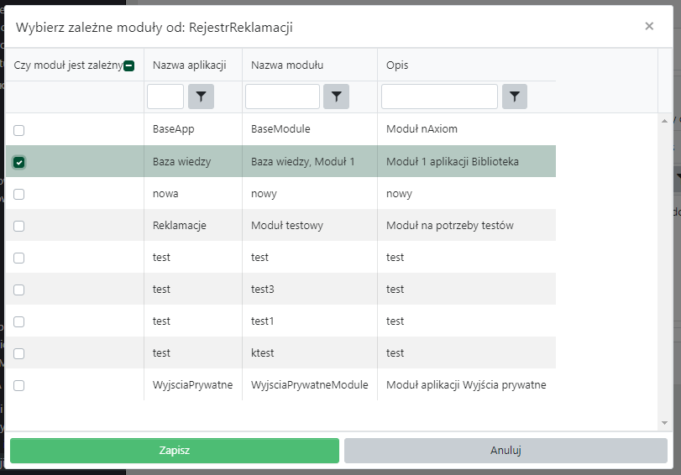
Task: Select 'Moduł na potrzeby testów' cell
Action: (467, 226)
